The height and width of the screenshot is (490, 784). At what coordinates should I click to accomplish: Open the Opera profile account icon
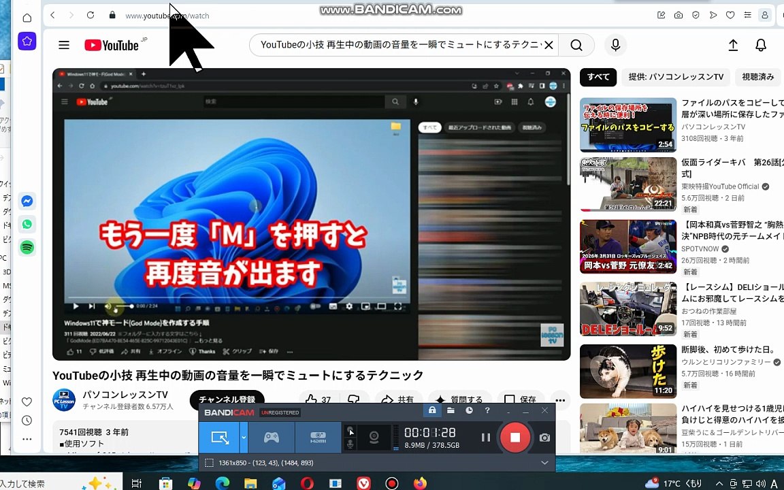tap(764, 15)
